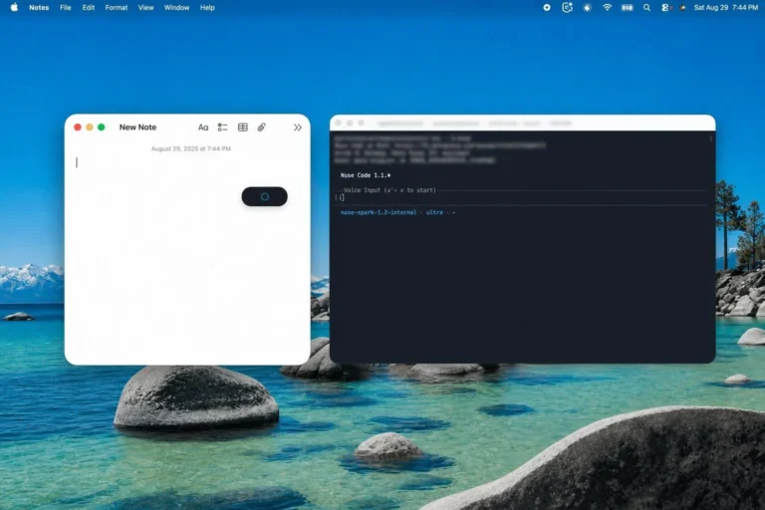The height and width of the screenshot is (510, 765).
Task: Click the first blurred tab in terminal title bar
Action: (x=400, y=123)
